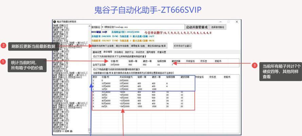This screenshot has height=136, width=302.
Task: Click the log panel scrollbar up arrow
Action: tap(89, 26)
